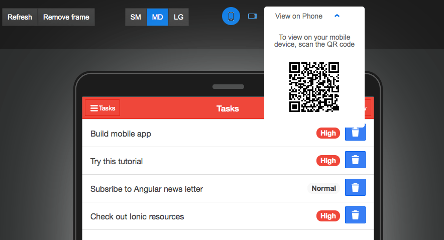Collapse the View on Phone panel chevron
Screen dimensions: 444x240
pyautogui.click(x=337, y=16)
